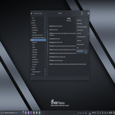115x115 pixels.
Task: Select the Passwords row under Firefox
Action: click(x=38, y=57)
